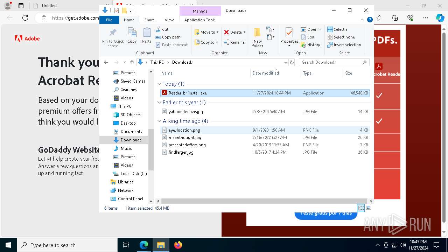Cut the selected file
Viewport: 448px width, 252px height.
[162, 29]
